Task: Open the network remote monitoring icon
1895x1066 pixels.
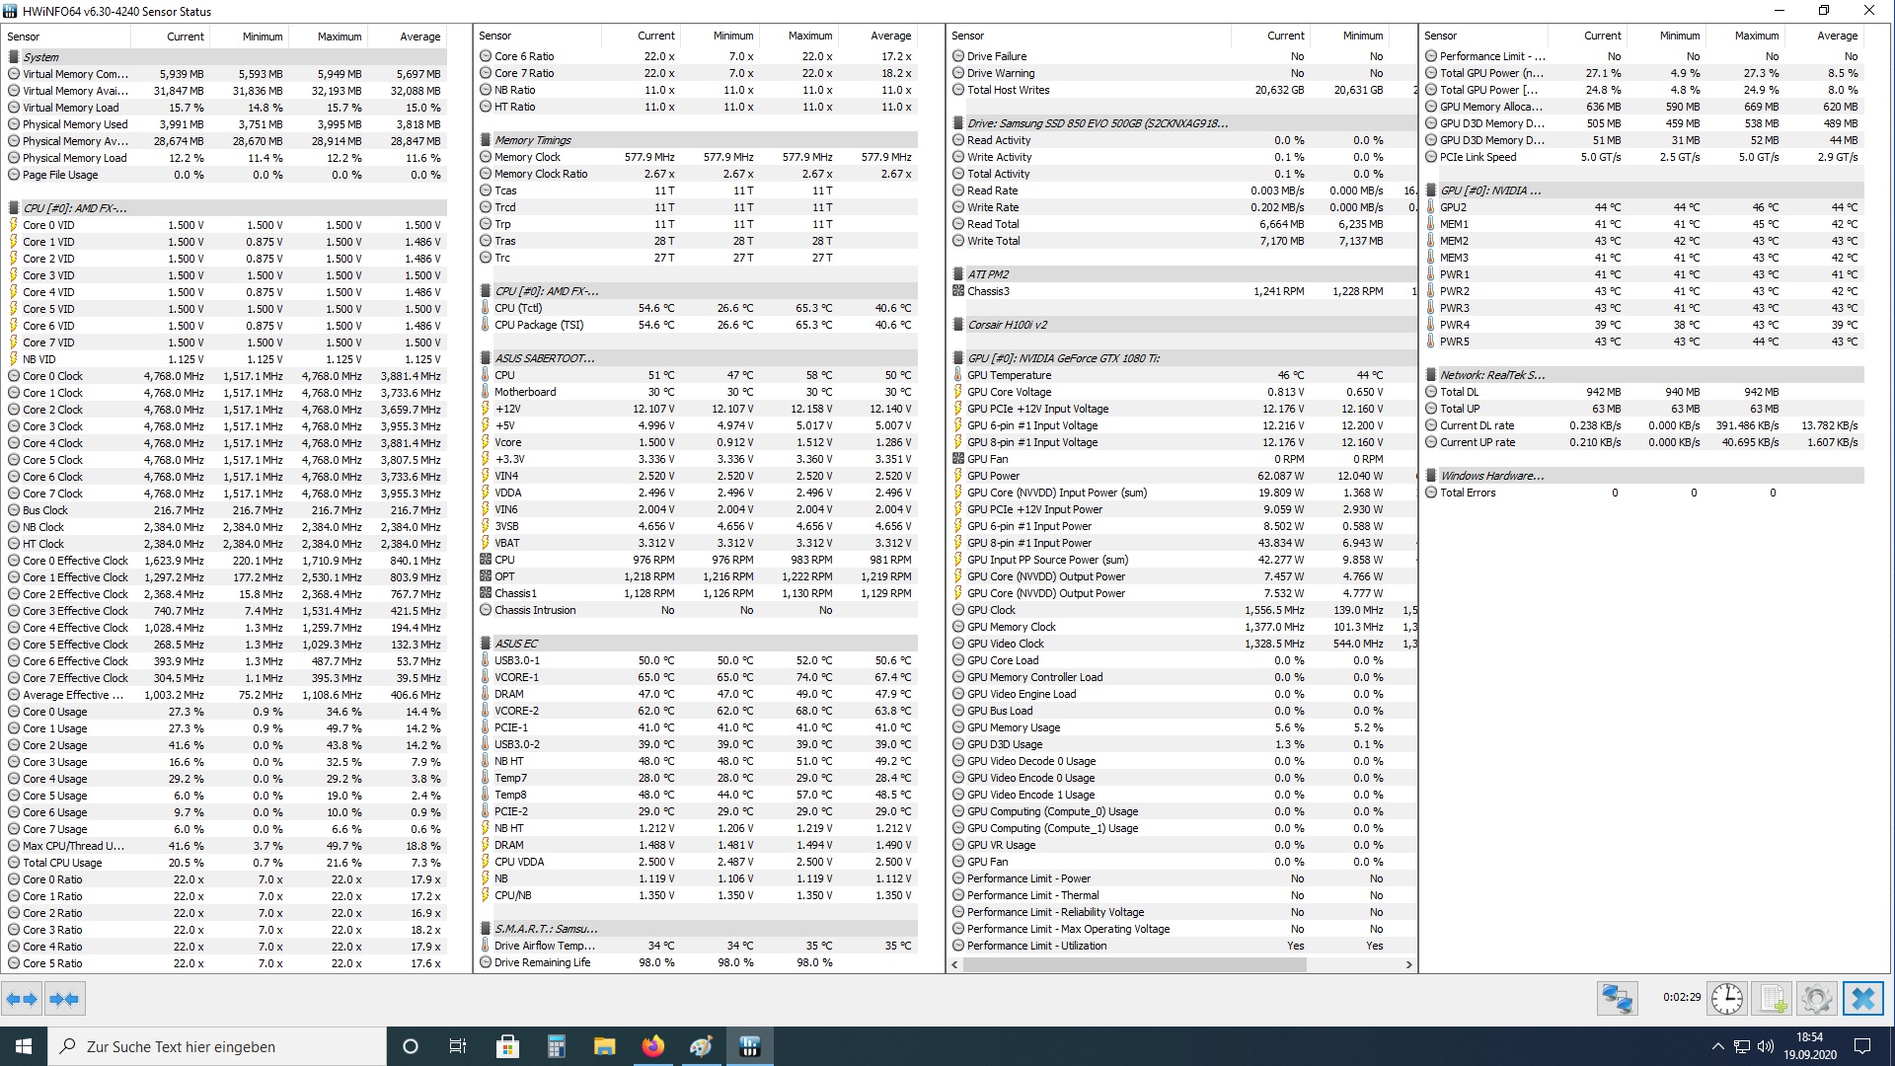Action: (1617, 999)
